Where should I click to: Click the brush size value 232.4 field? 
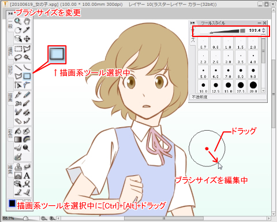(254, 31)
